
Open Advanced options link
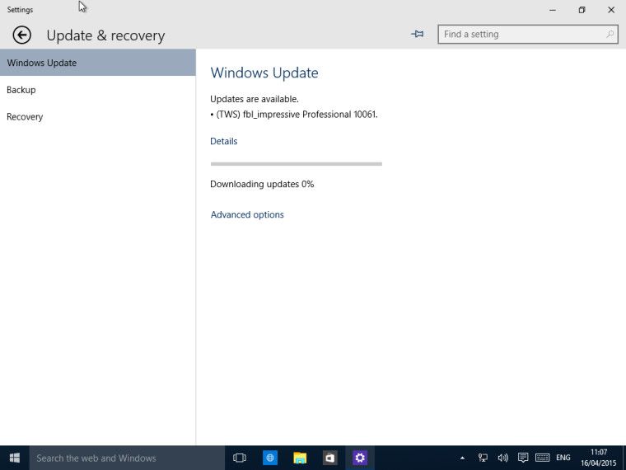click(247, 214)
